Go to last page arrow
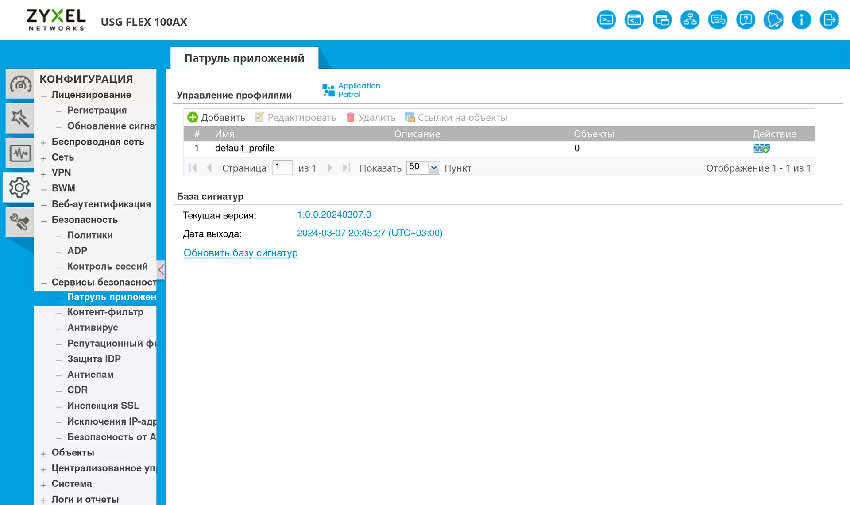 coord(346,168)
